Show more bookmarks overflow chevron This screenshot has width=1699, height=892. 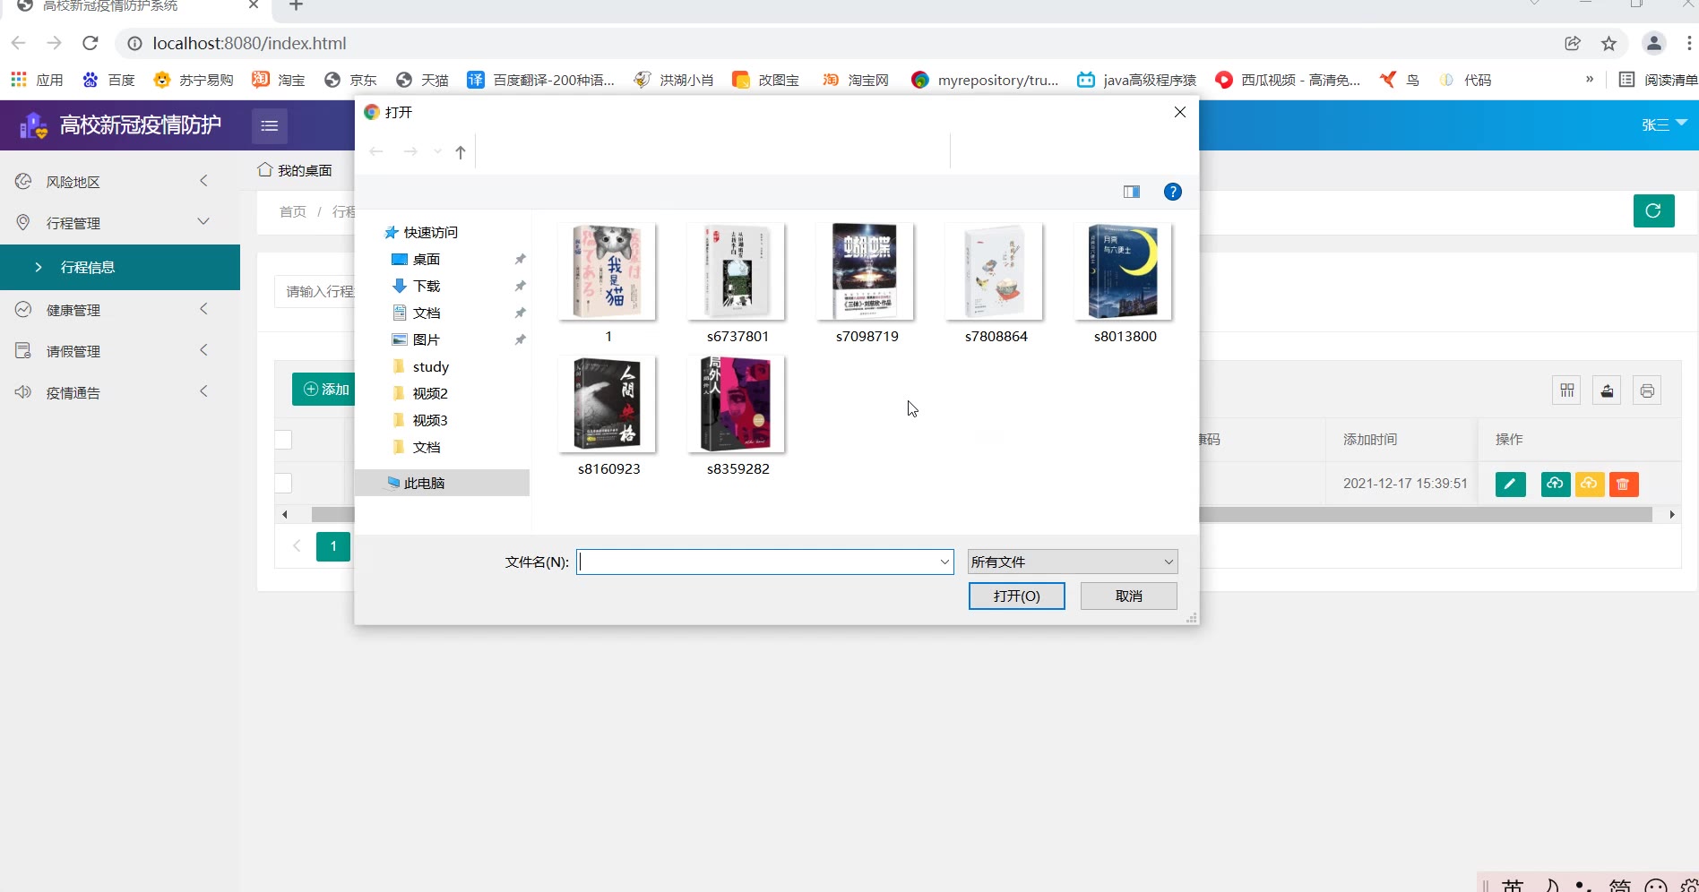coord(1590,79)
